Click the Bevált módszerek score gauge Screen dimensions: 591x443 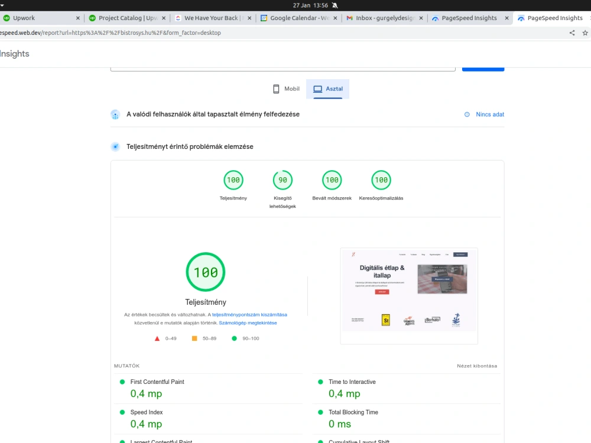click(x=331, y=180)
